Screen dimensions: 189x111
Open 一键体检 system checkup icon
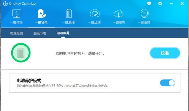coord(17,14)
